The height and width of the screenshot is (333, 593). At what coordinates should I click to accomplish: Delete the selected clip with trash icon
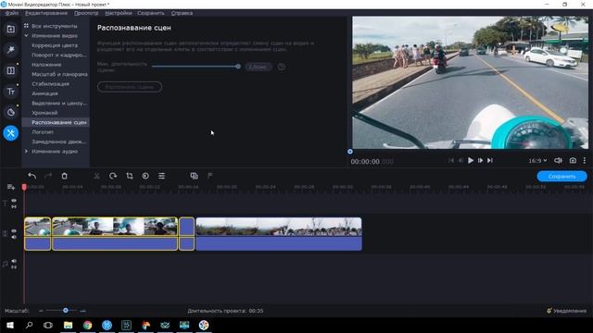point(64,176)
